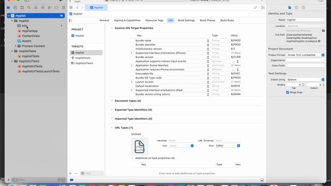Collapse the myplist project root
Viewport: 331px width, 186px height.
tap(9, 16)
